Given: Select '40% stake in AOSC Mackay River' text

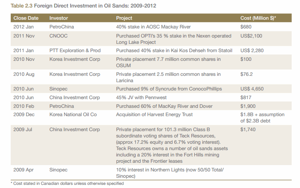Looking at the screenshot, I should [x=153, y=27].
